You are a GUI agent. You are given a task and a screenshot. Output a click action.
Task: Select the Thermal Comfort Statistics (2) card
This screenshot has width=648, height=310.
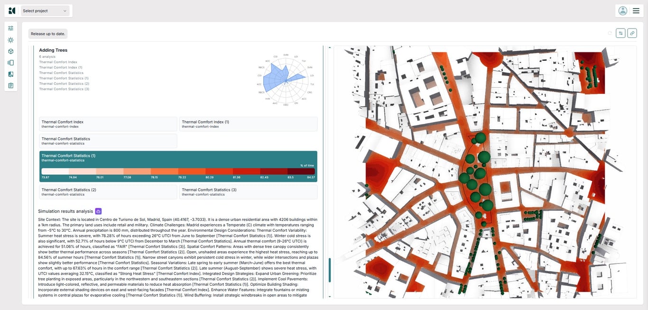point(108,192)
